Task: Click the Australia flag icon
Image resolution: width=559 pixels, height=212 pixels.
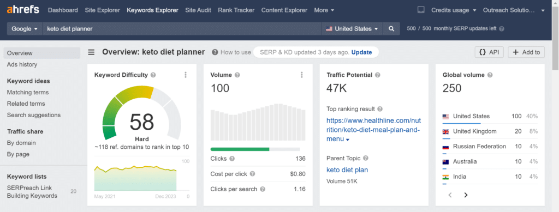Action: point(445,162)
